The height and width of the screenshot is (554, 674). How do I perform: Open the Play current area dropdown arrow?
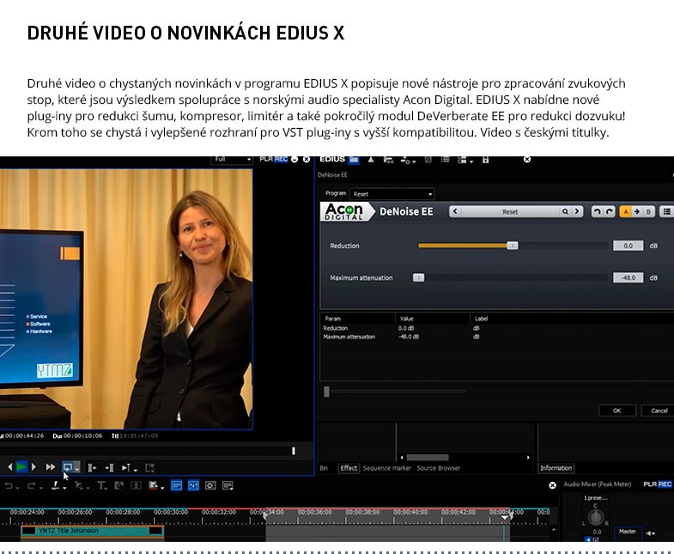point(135,469)
